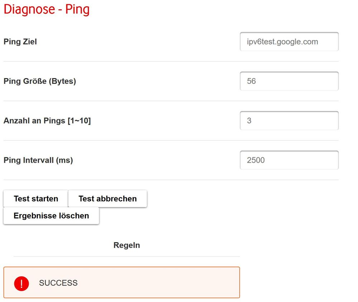Click the Regeln column header
The width and height of the screenshot is (358, 302).
pos(127,245)
